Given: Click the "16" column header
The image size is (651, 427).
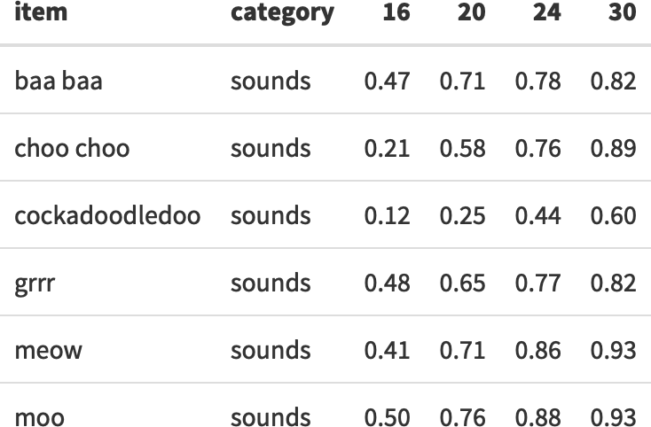Looking at the screenshot, I should coord(396,14).
